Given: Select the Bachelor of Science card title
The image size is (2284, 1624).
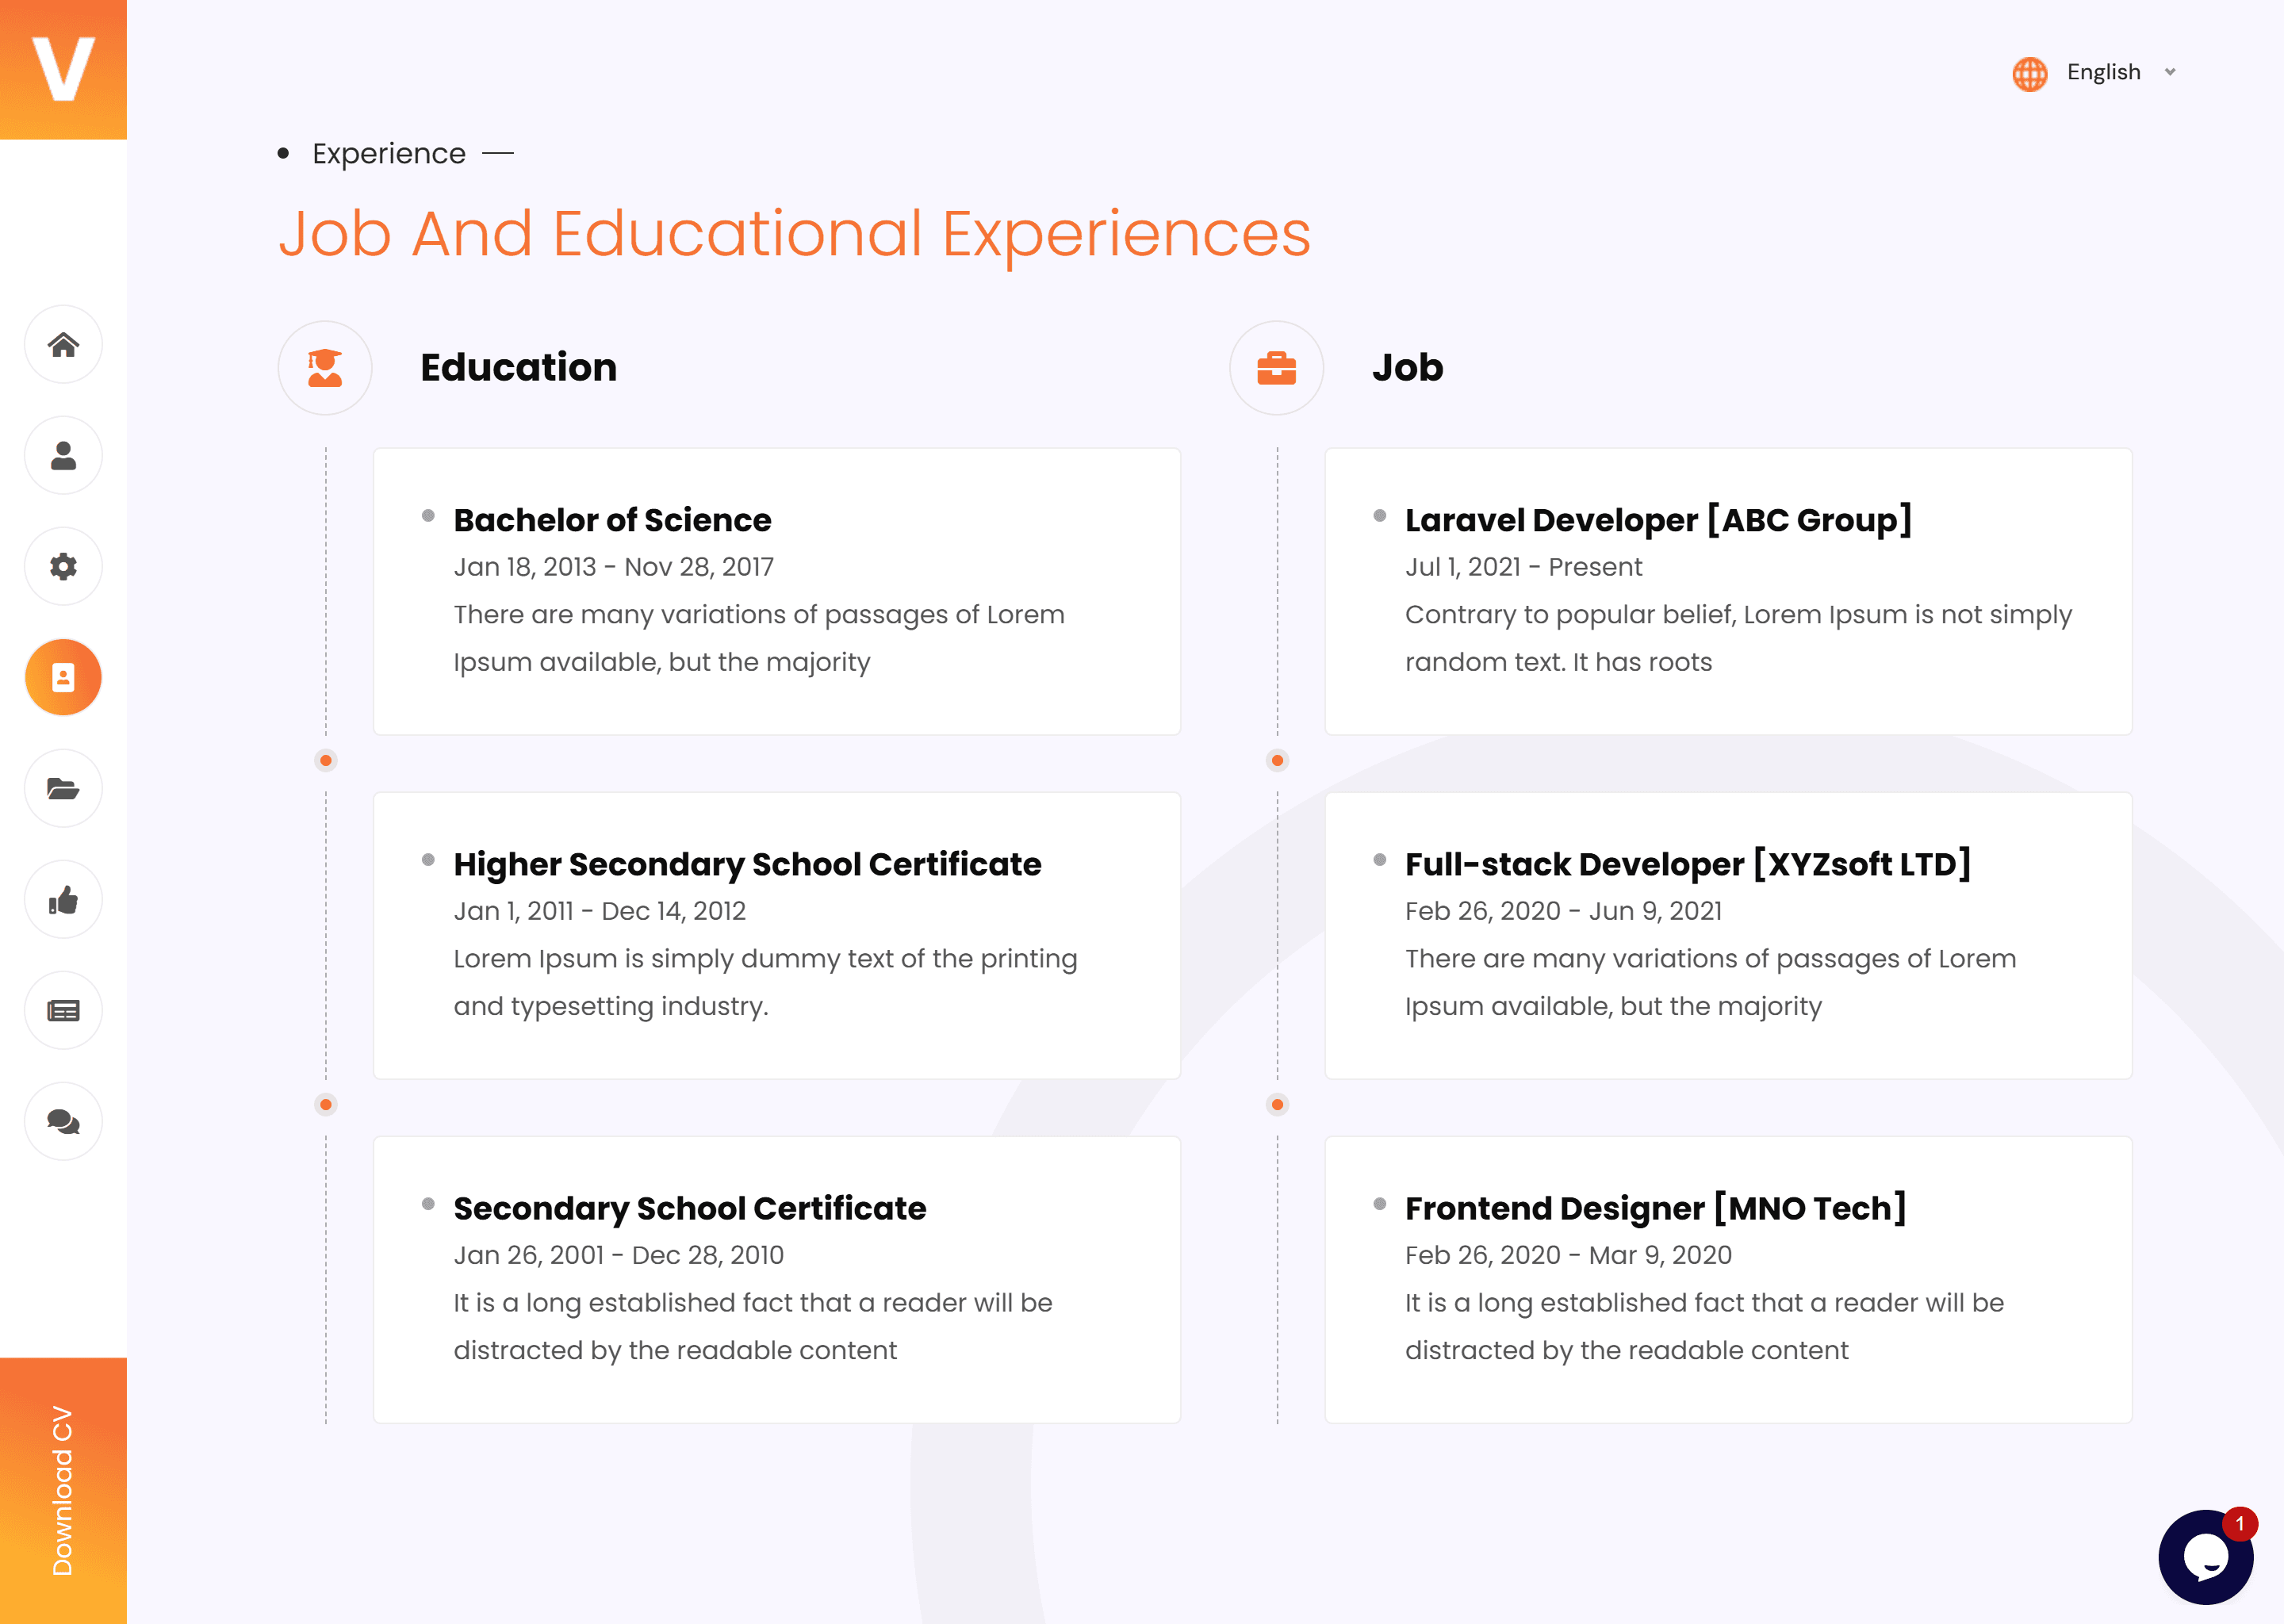Looking at the screenshot, I should pos(612,520).
